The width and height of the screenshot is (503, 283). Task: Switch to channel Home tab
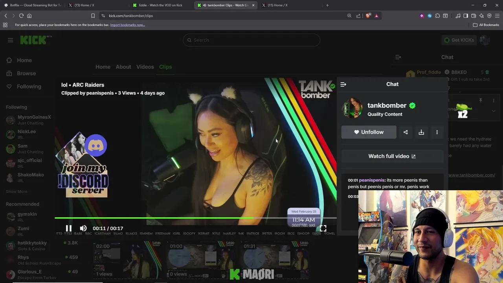pyautogui.click(x=103, y=67)
